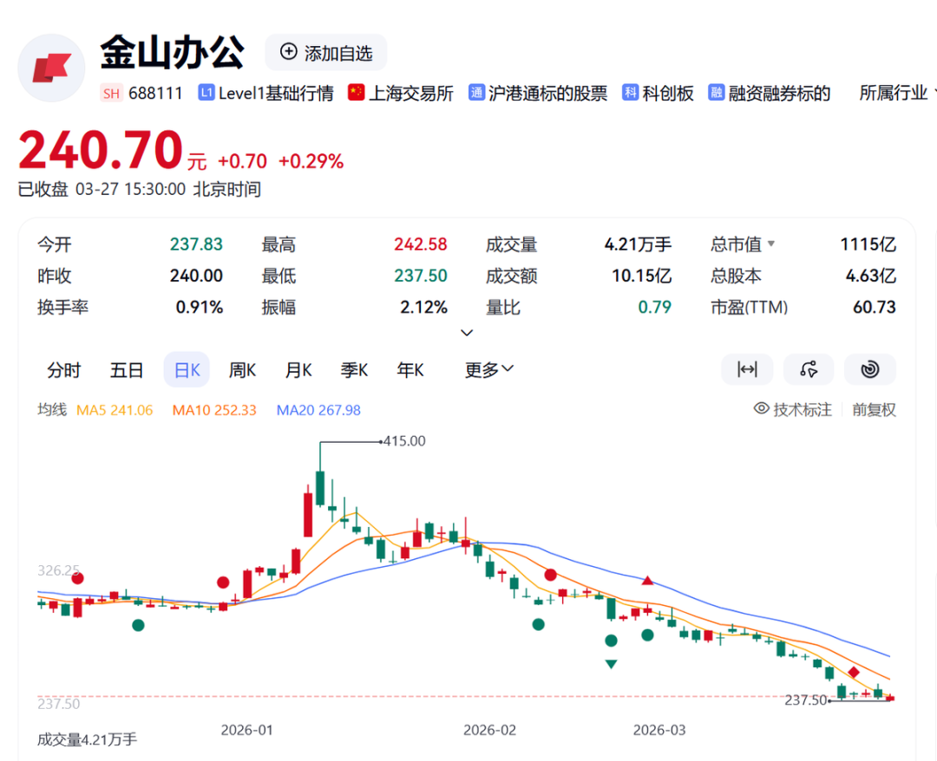This screenshot has width=937, height=761.
Task: Click the 金山办公 company logo
Action: (51, 68)
